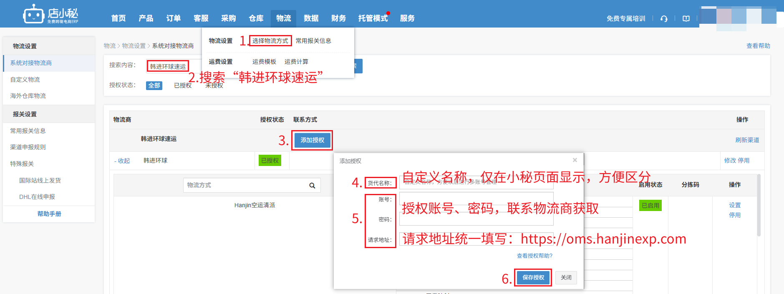Filter 授权状态 by 未授权
This screenshot has width=784, height=294.
point(214,85)
